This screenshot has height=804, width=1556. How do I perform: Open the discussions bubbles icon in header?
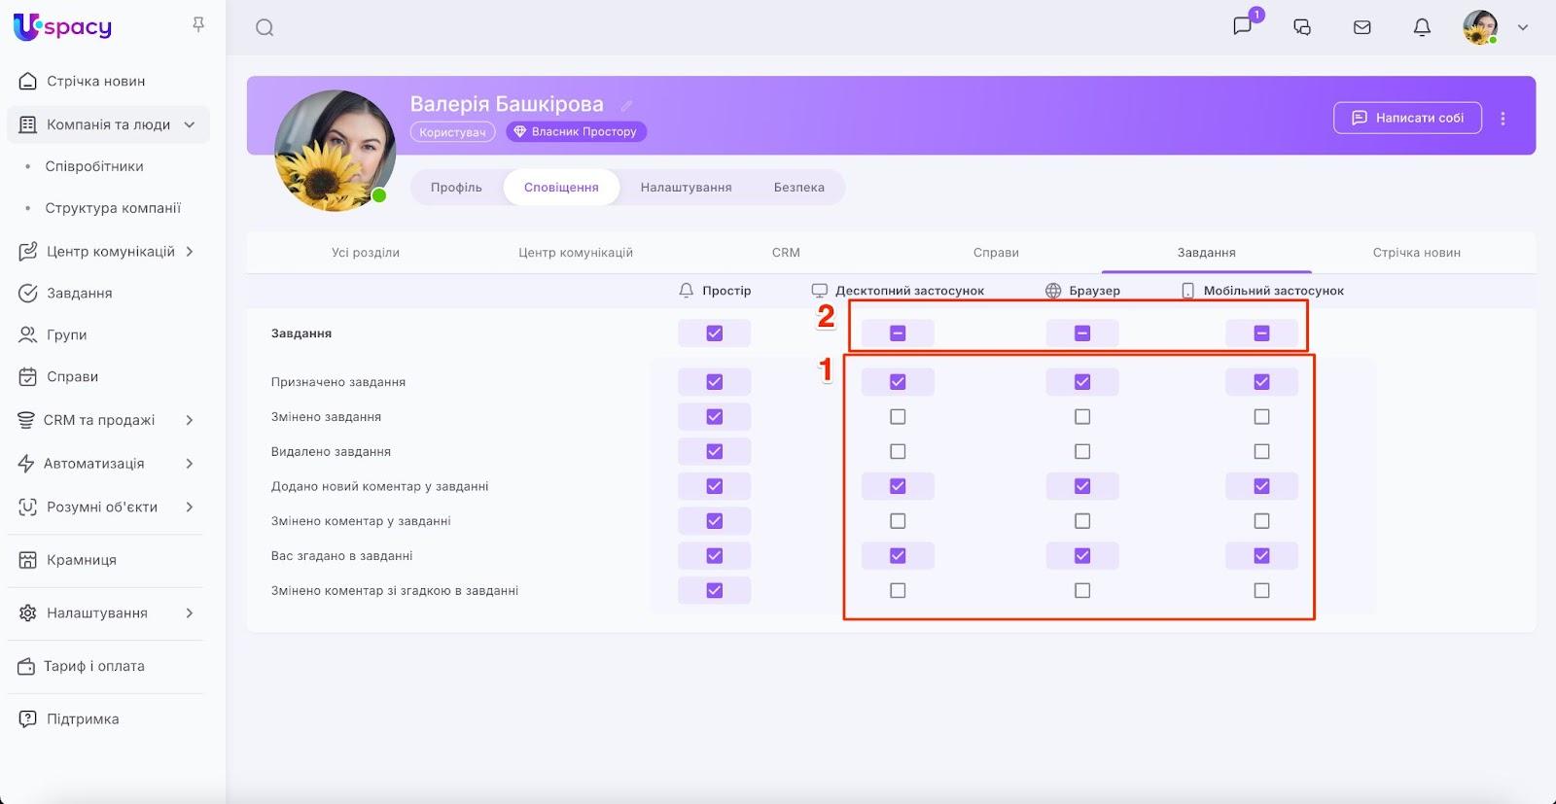(x=1302, y=27)
